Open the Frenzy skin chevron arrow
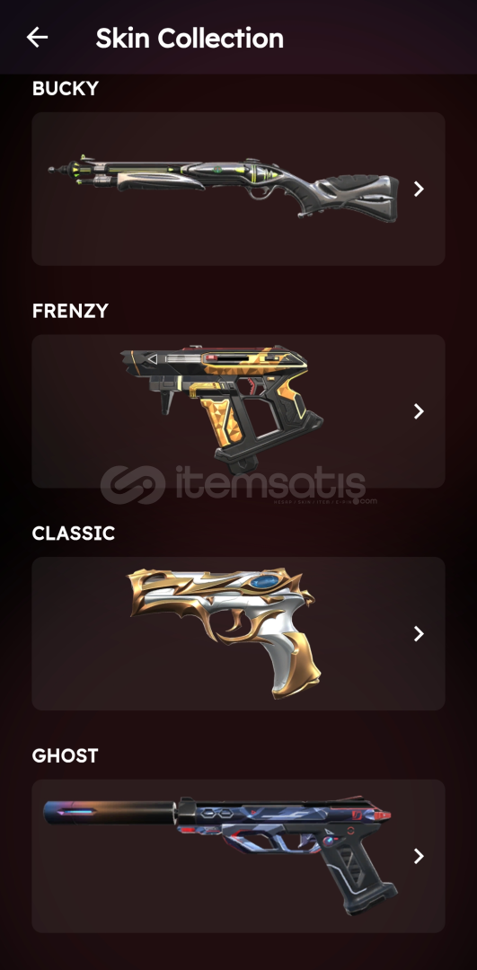Image resolution: width=477 pixels, height=970 pixels. (x=419, y=411)
